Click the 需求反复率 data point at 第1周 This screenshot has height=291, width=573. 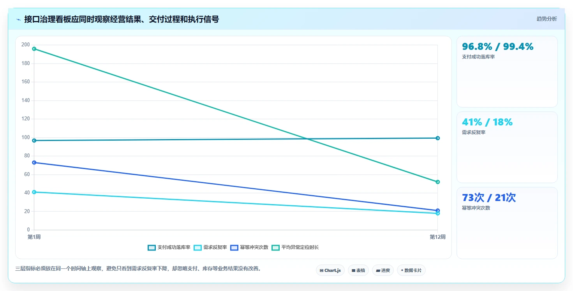tap(34, 192)
